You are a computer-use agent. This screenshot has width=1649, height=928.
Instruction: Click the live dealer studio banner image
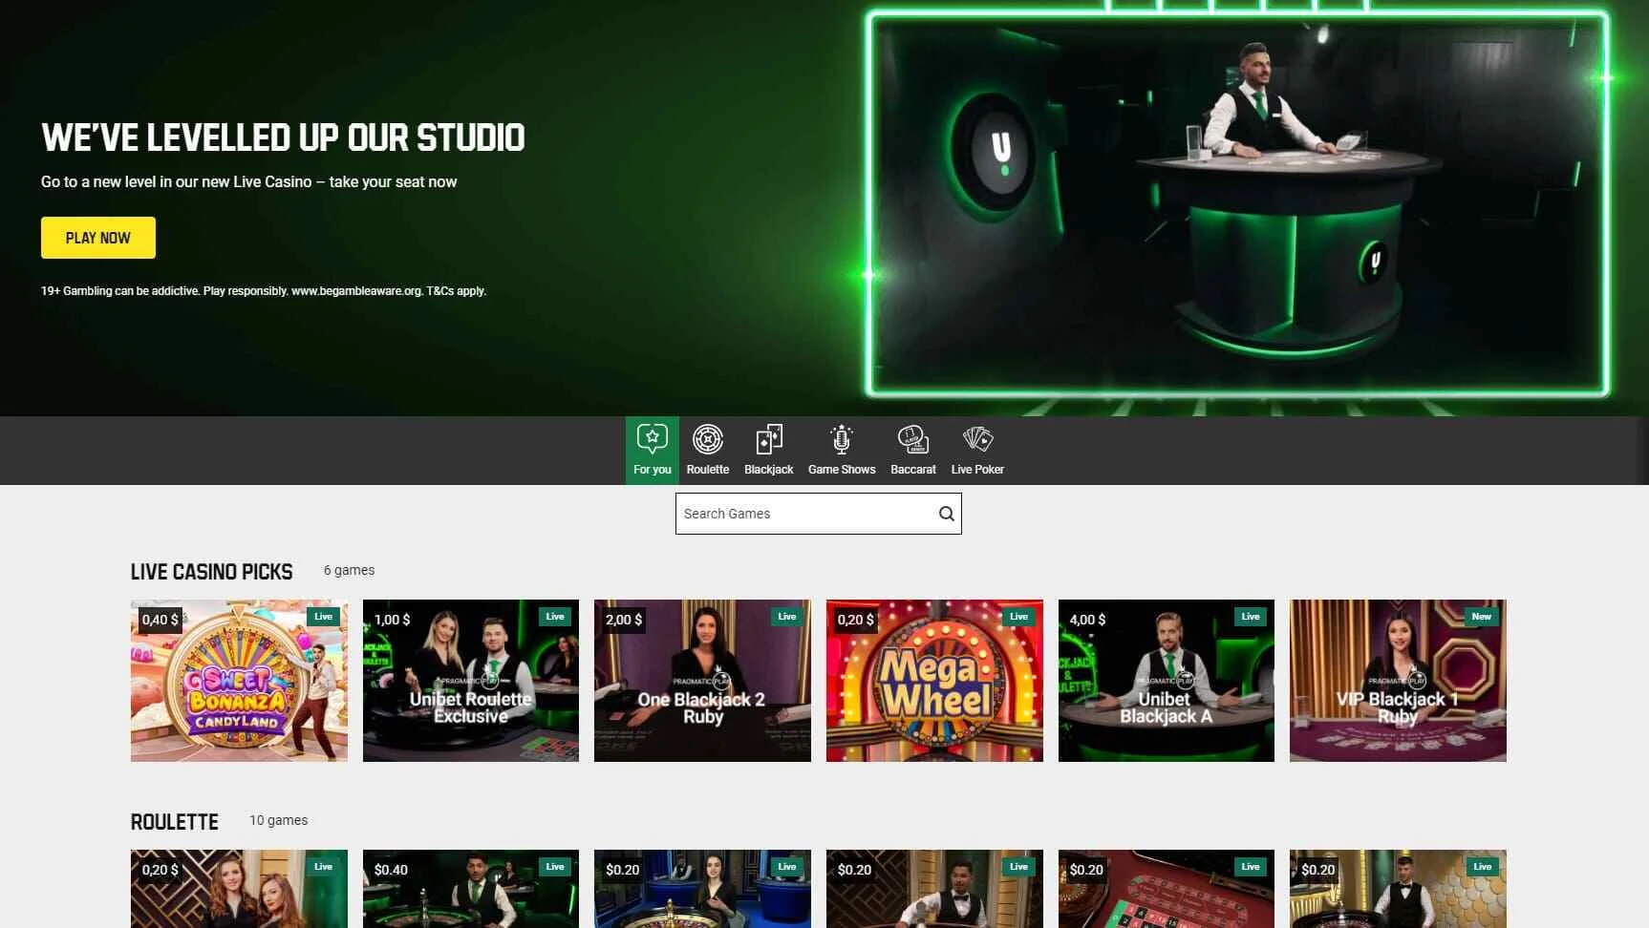pyautogui.click(x=1237, y=202)
